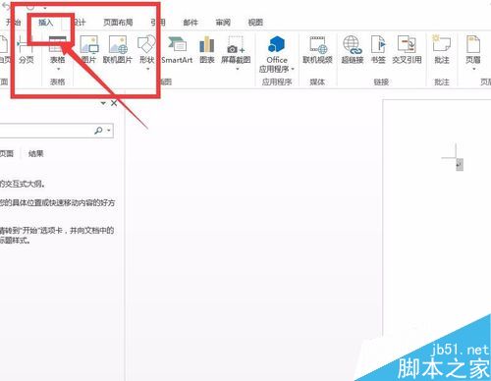The width and height of the screenshot is (491, 381).
Task: Open the quick access toolbar customize arrow
Action: [44, 7]
